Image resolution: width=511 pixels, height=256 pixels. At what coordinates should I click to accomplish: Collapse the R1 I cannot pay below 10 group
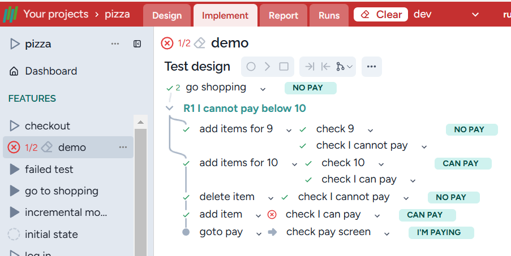tap(169, 109)
